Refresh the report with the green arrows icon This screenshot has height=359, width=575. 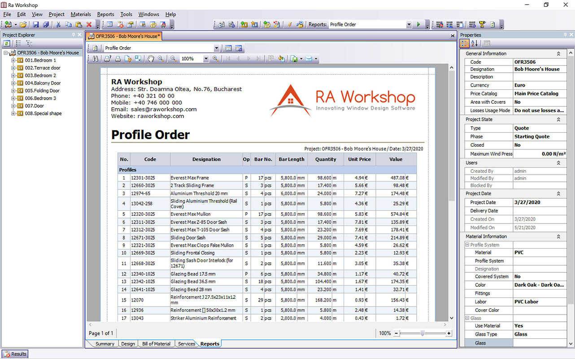(95, 48)
